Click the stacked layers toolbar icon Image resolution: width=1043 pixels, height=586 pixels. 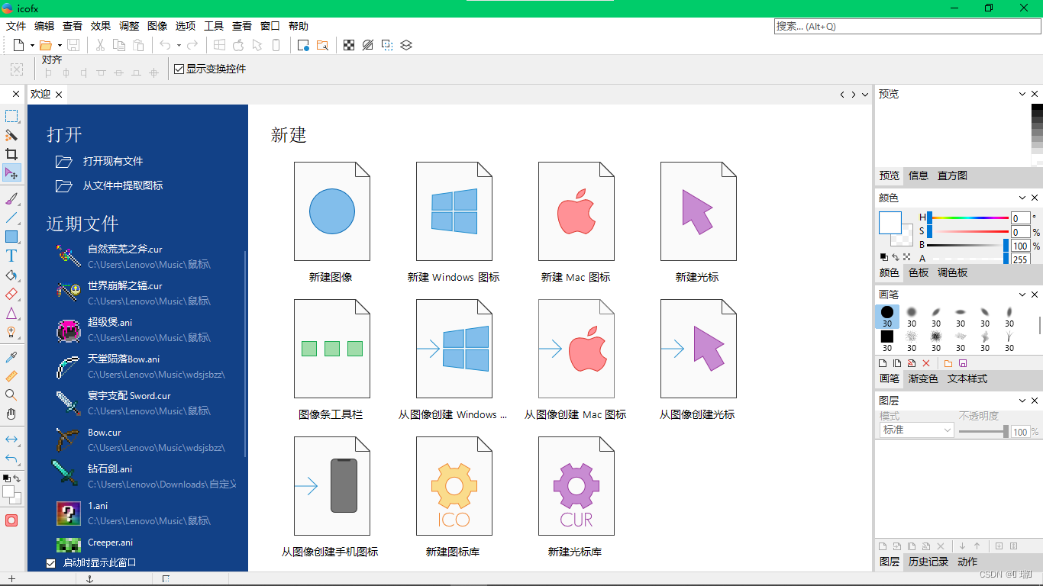pos(406,45)
